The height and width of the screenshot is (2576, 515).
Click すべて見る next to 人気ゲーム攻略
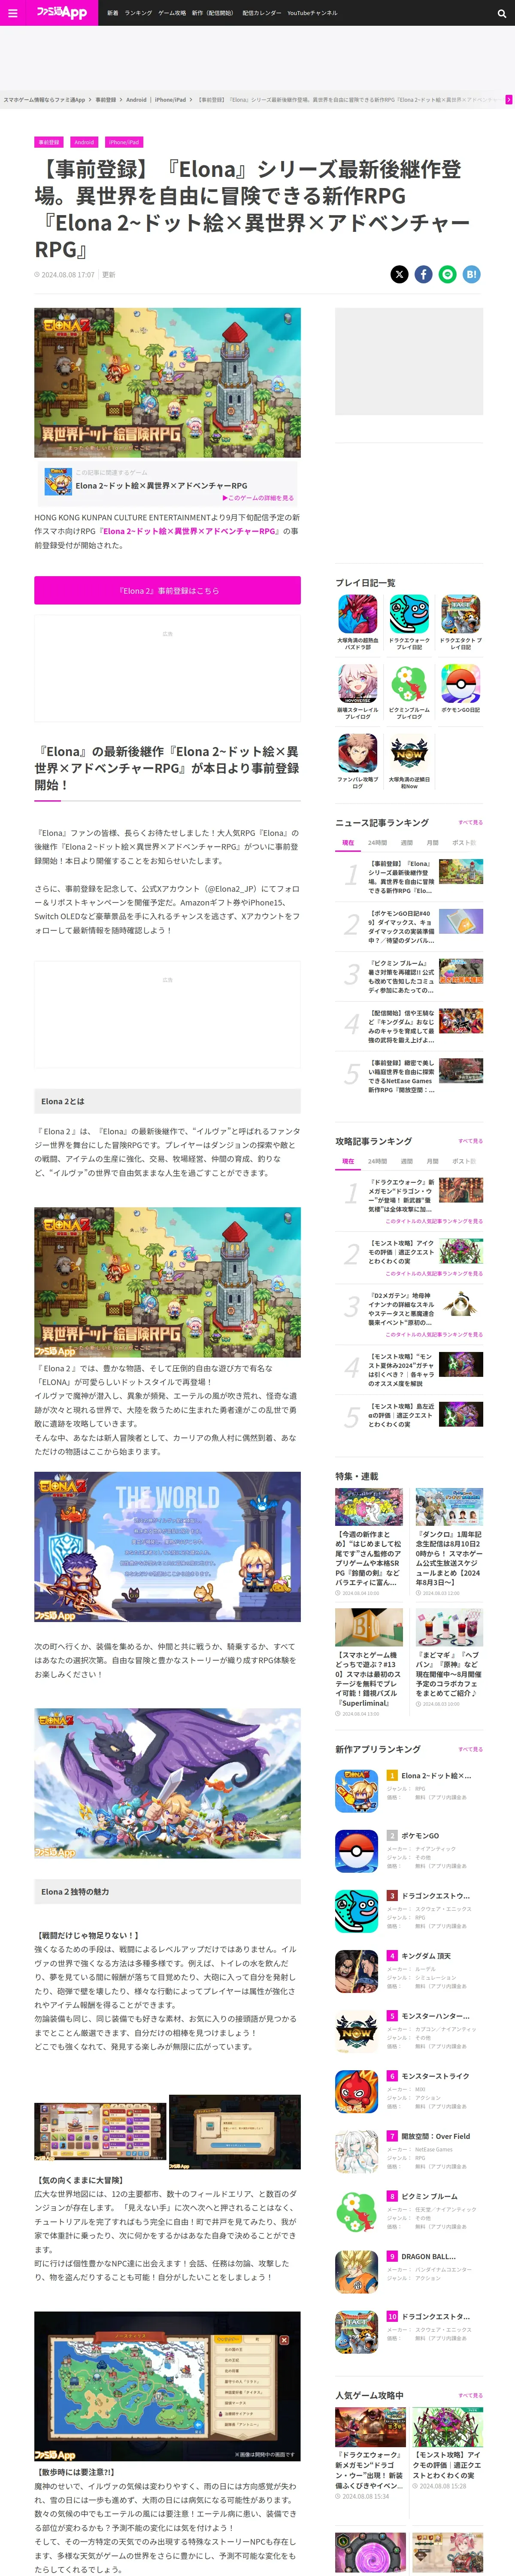coord(470,2395)
